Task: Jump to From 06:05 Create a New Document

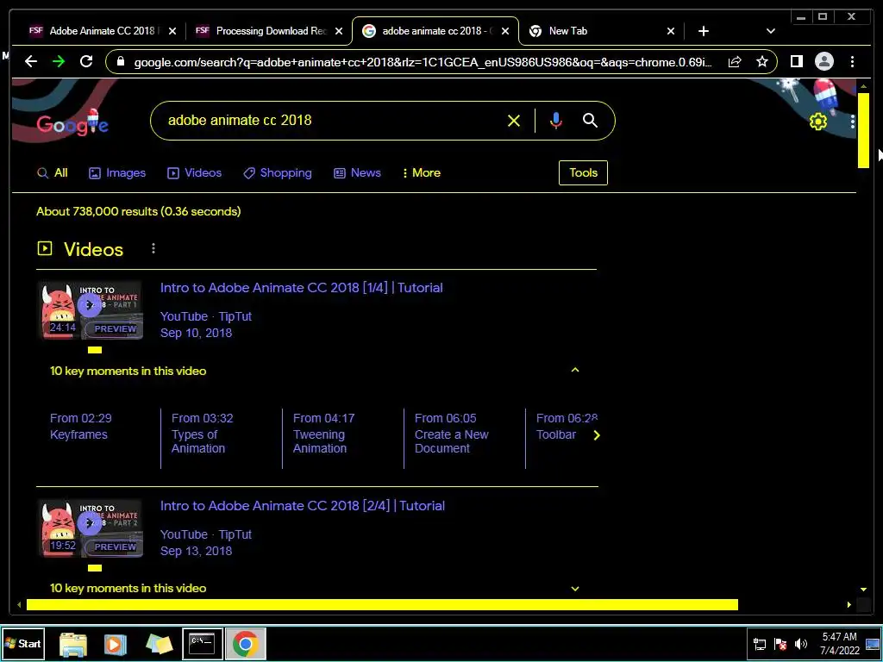Action: click(x=452, y=433)
